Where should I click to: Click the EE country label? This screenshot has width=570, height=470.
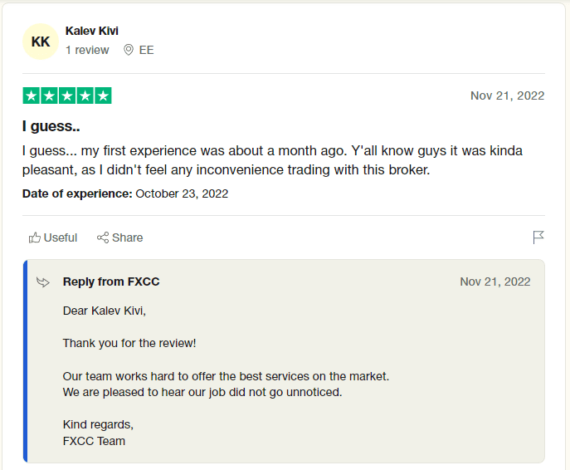point(147,50)
